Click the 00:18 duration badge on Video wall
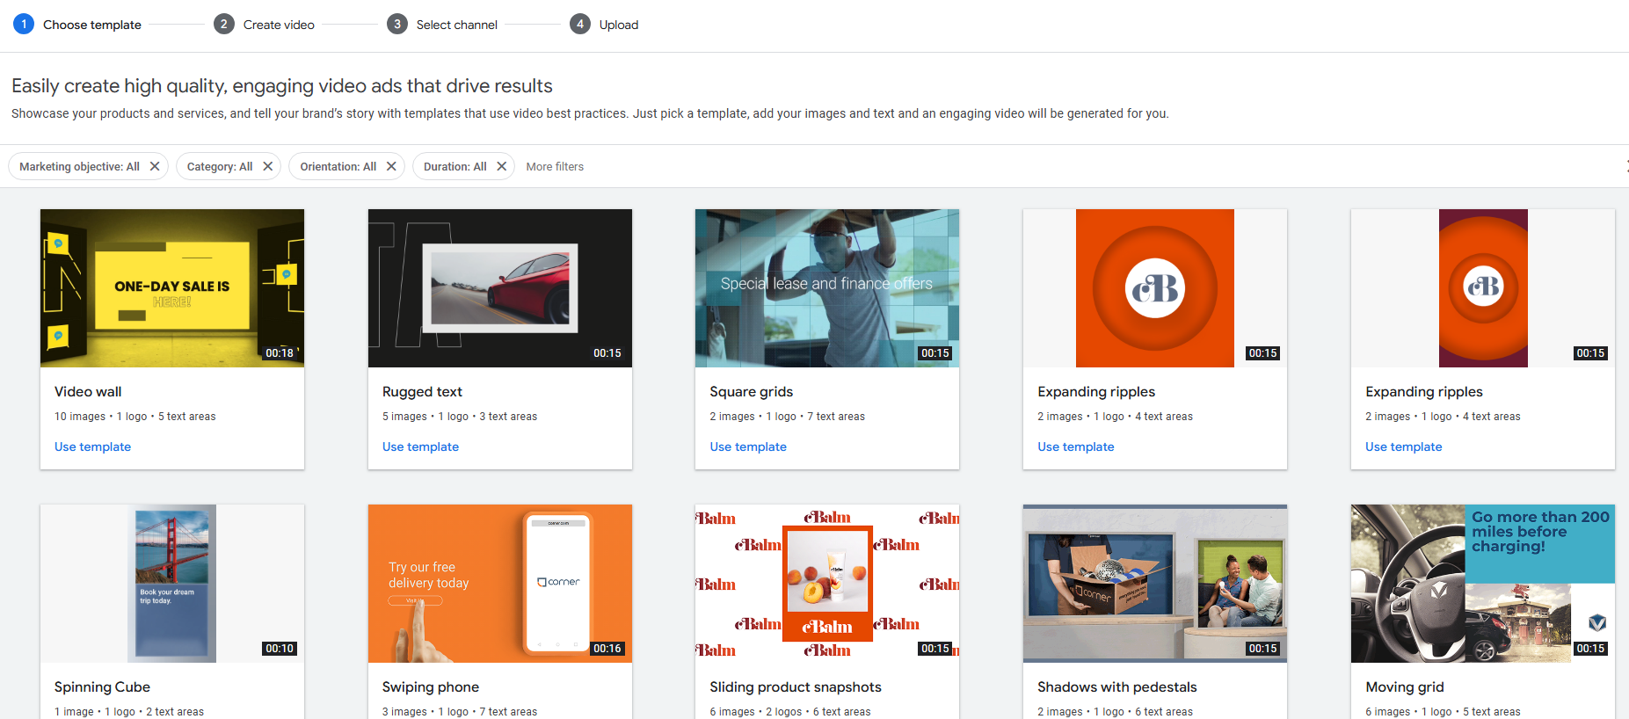1629x719 pixels. 280,353
